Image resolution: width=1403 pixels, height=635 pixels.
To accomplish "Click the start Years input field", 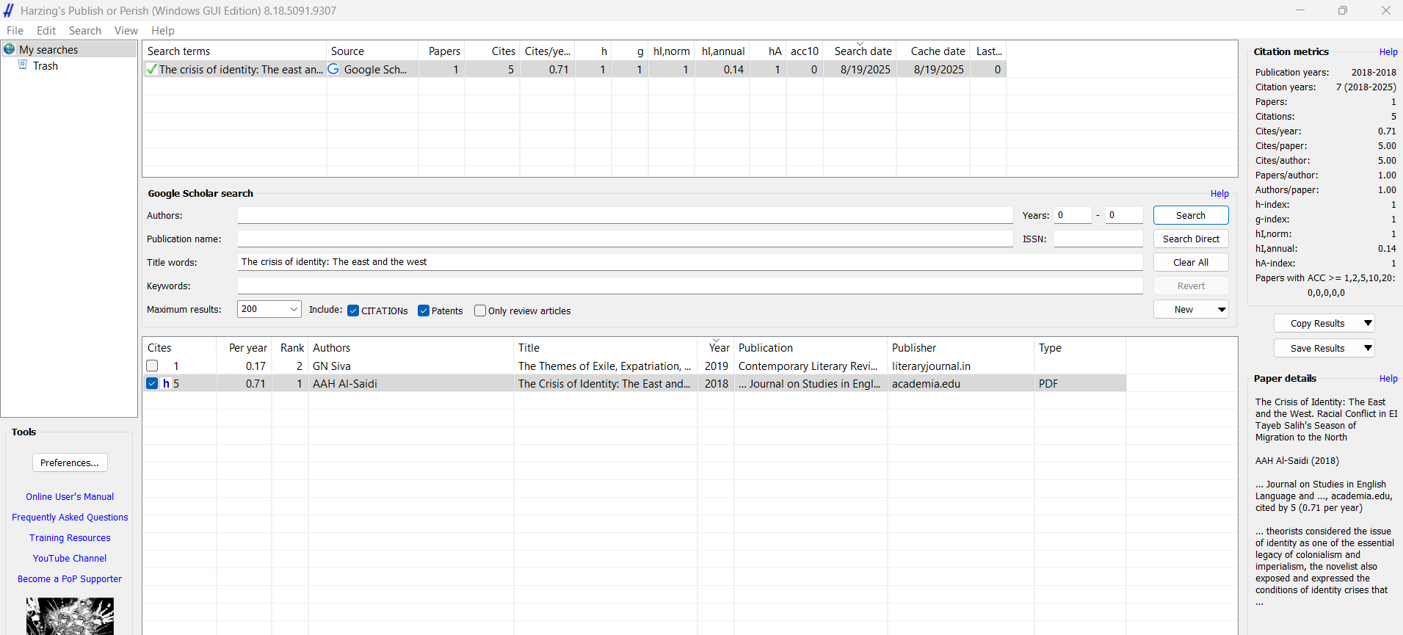I will (x=1073, y=215).
